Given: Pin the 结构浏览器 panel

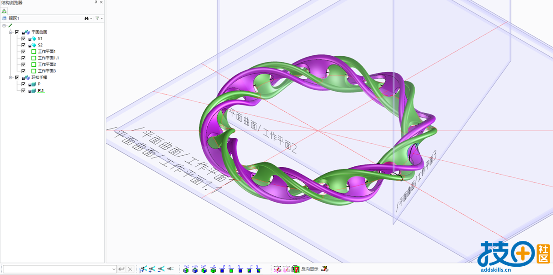Looking at the screenshot, I should coord(96,3).
